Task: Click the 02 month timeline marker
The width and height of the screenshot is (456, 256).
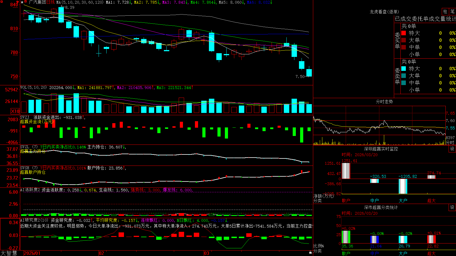Action: point(101,253)
